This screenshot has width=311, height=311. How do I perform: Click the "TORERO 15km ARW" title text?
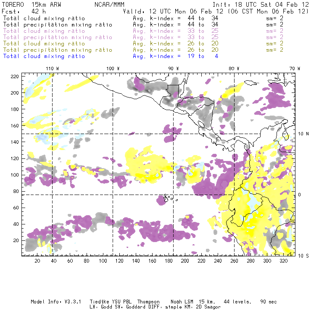click(32, 5)
